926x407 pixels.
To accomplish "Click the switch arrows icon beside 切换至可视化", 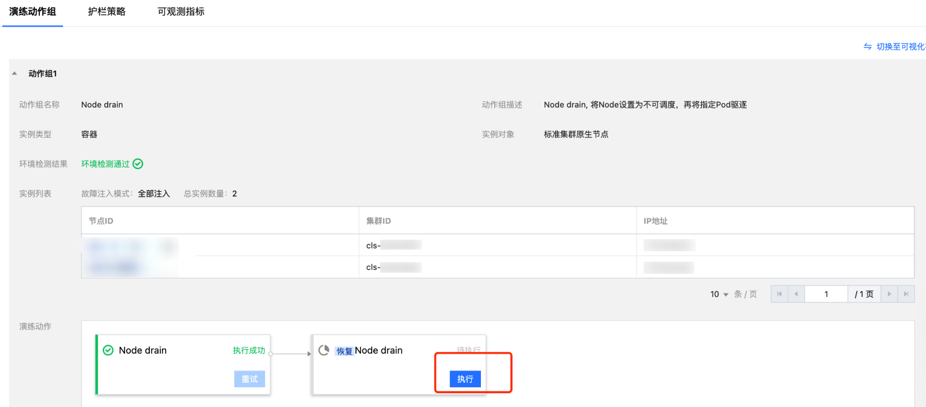I will (x=868, y=46).
